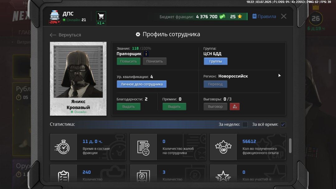Click the Онлайн: 21 counter
The width and height of the screenshot is (336, 189).
74,20
